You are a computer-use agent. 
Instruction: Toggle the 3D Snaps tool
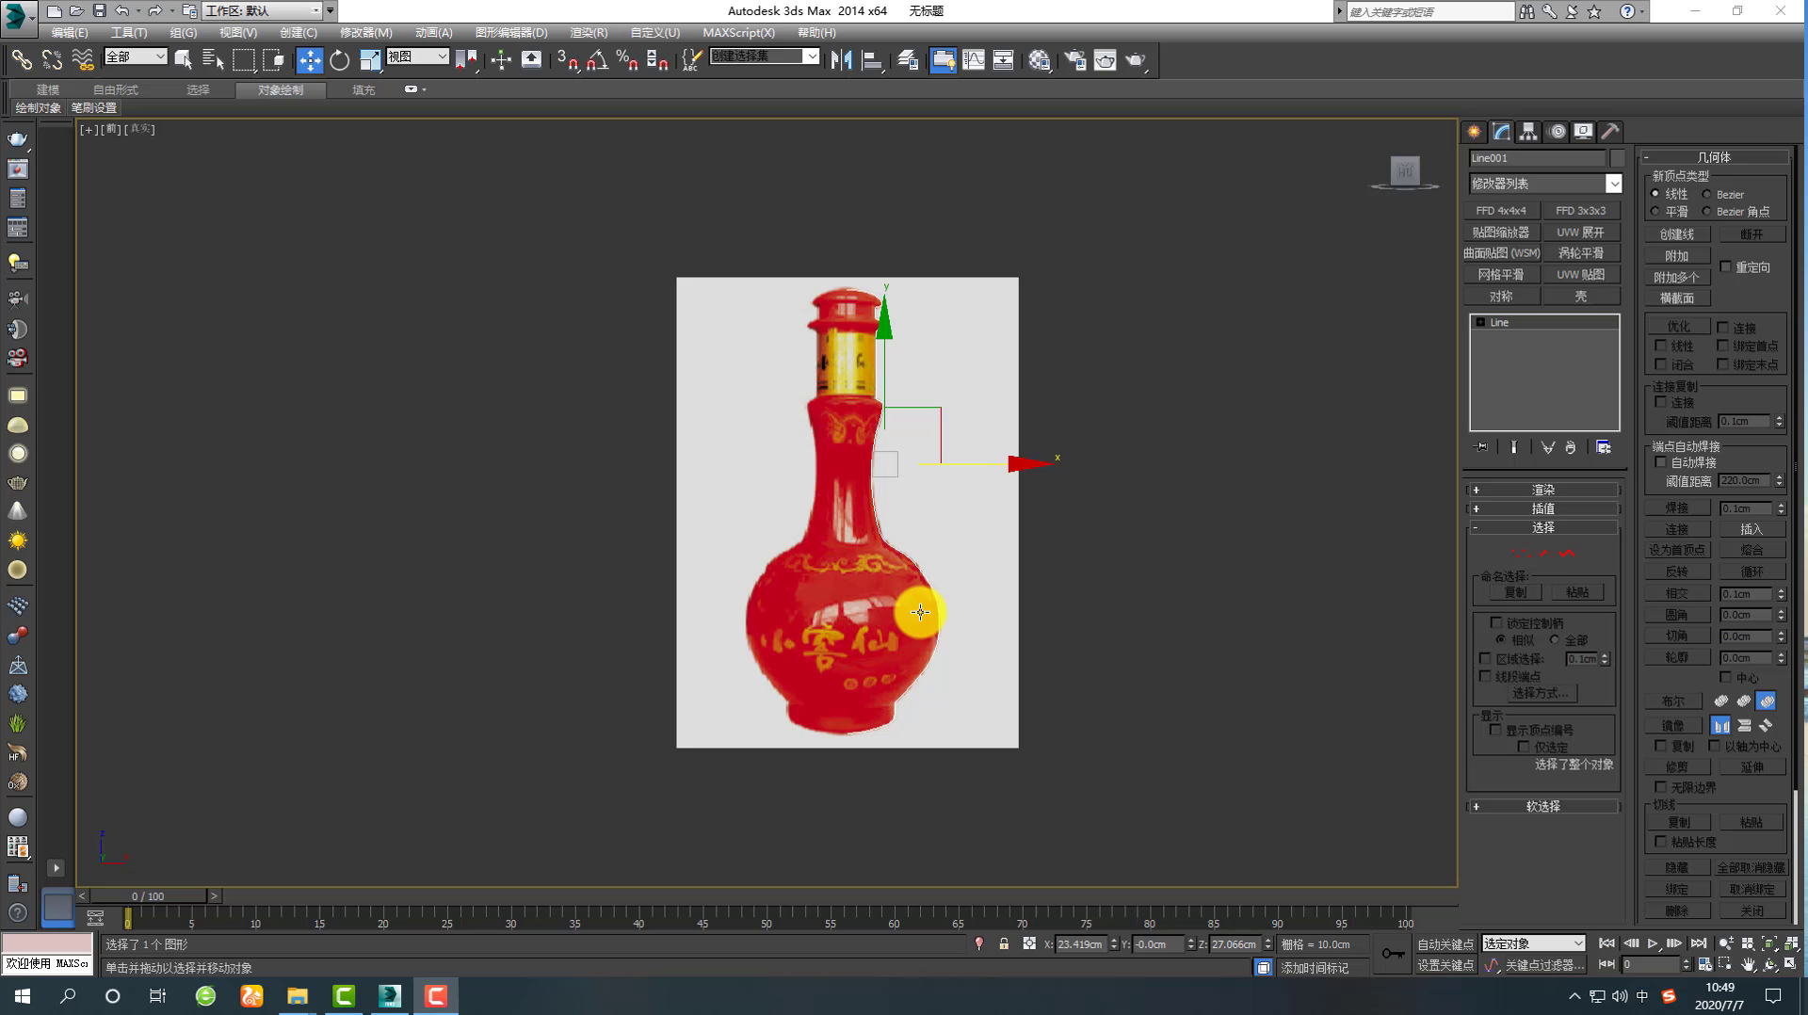[x=567, y=60]
